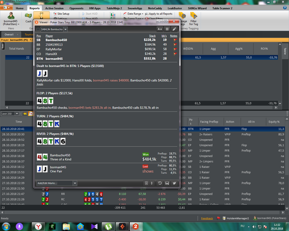Click the Site Setup icon

pyautogui.click(x=62, y=14)
